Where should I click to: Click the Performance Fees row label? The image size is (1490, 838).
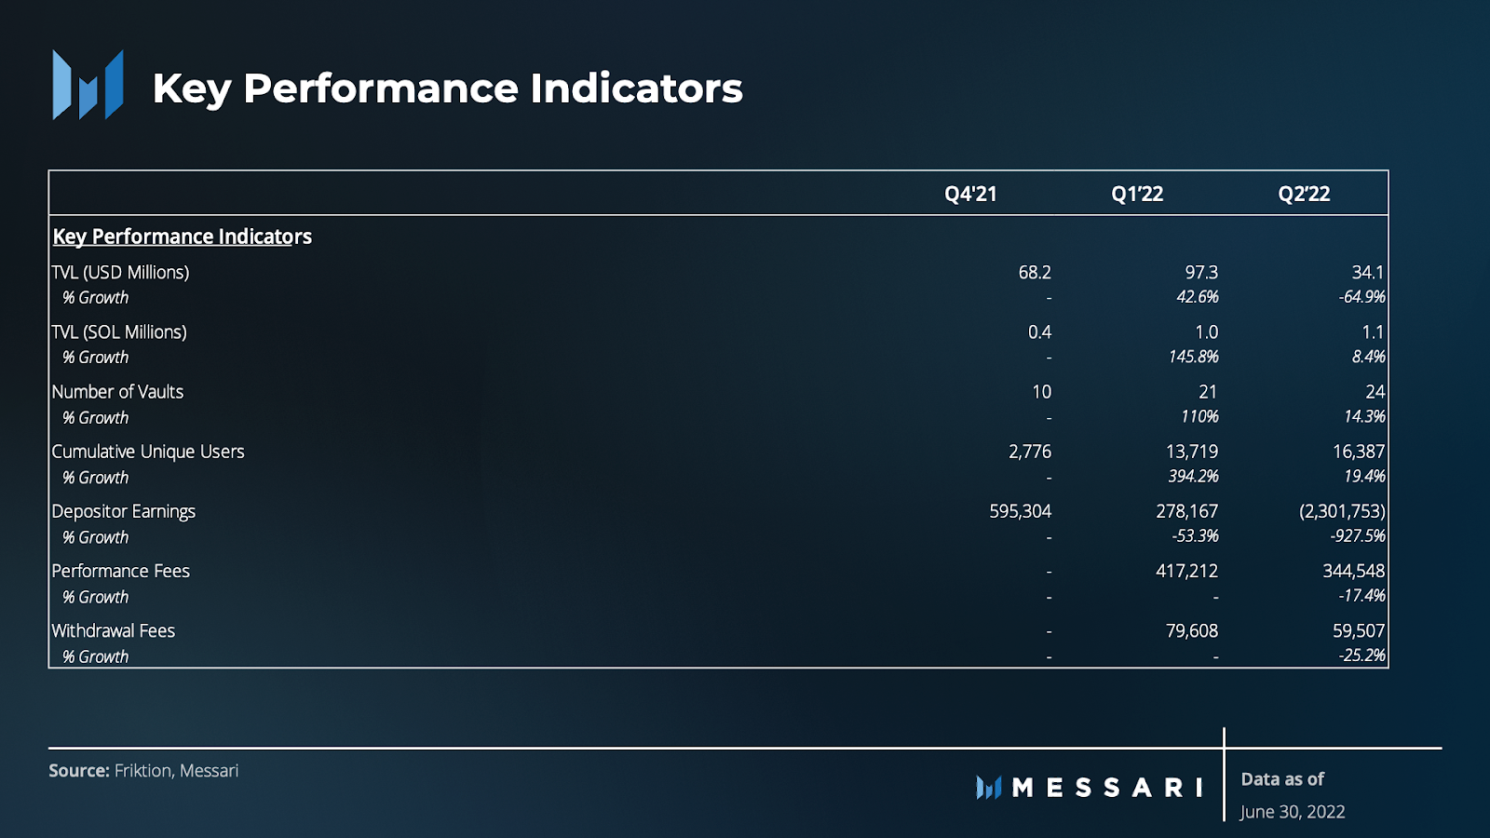tap(120, 571)
